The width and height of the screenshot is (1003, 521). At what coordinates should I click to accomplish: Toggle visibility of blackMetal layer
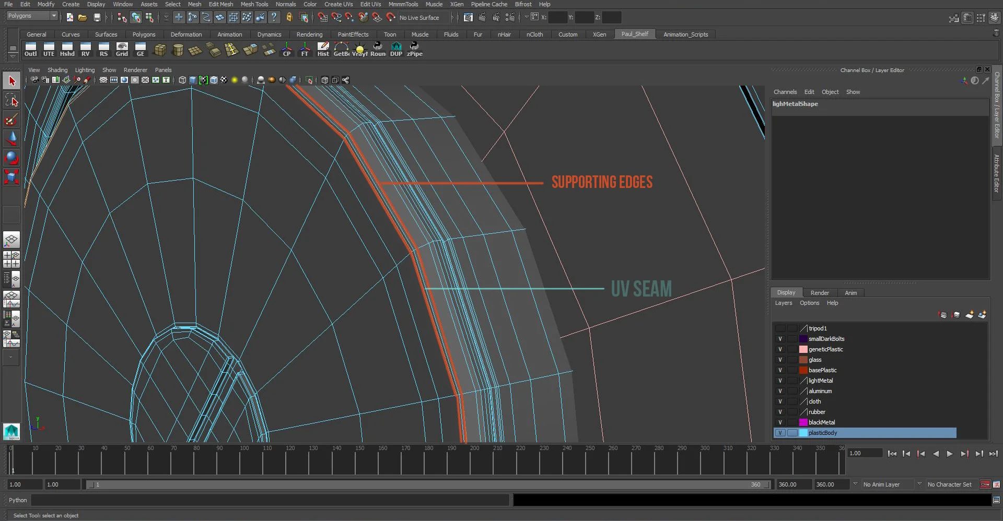(x=780, y=422)
